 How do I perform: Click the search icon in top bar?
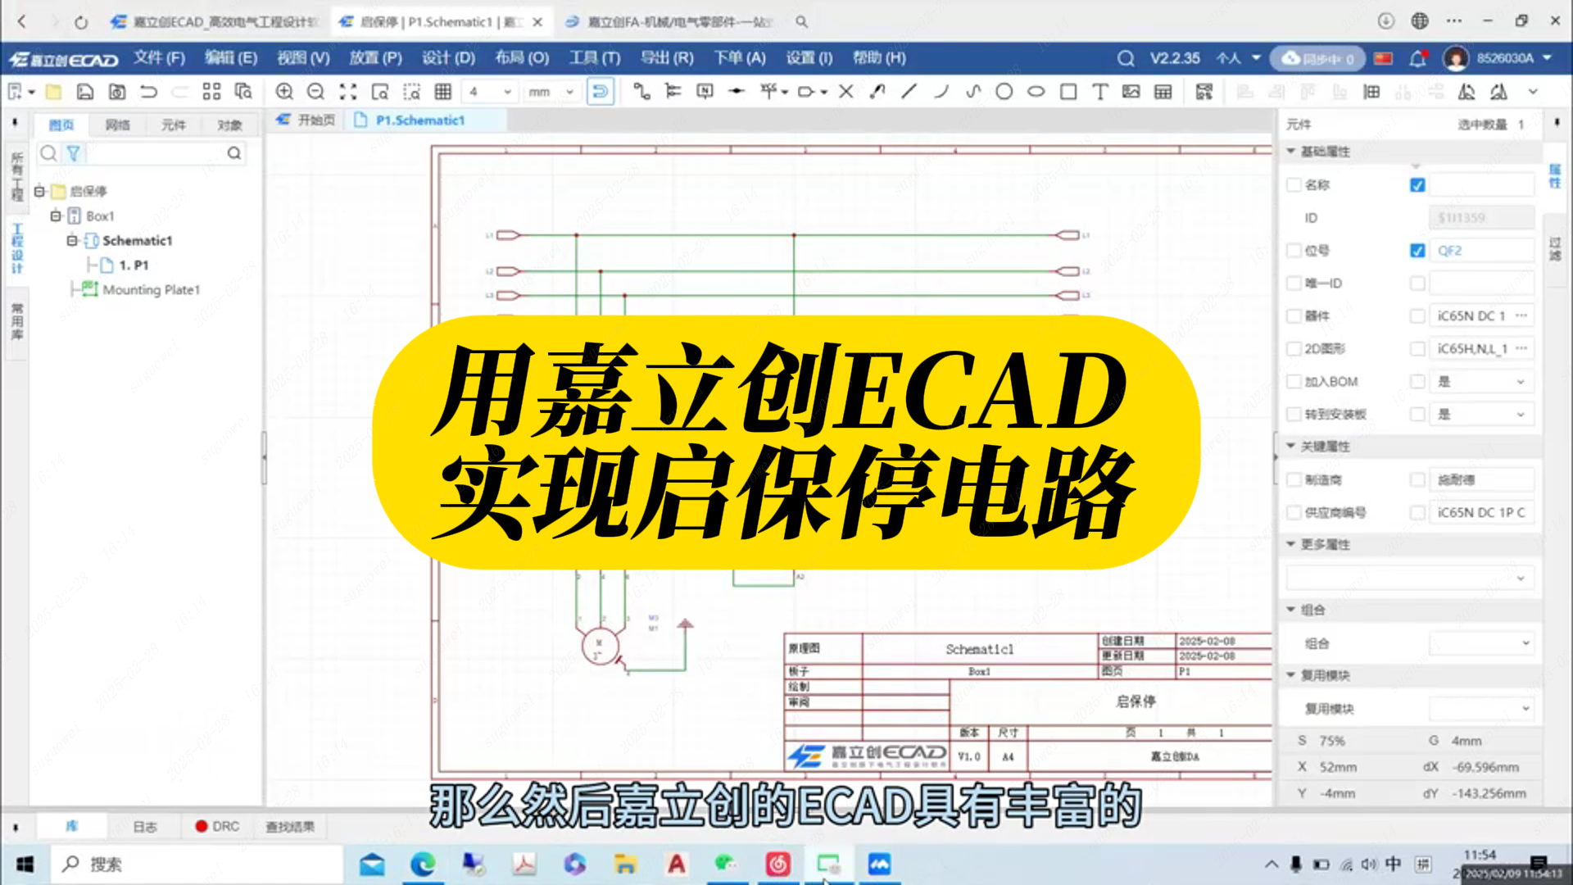tap(1126, 58)
